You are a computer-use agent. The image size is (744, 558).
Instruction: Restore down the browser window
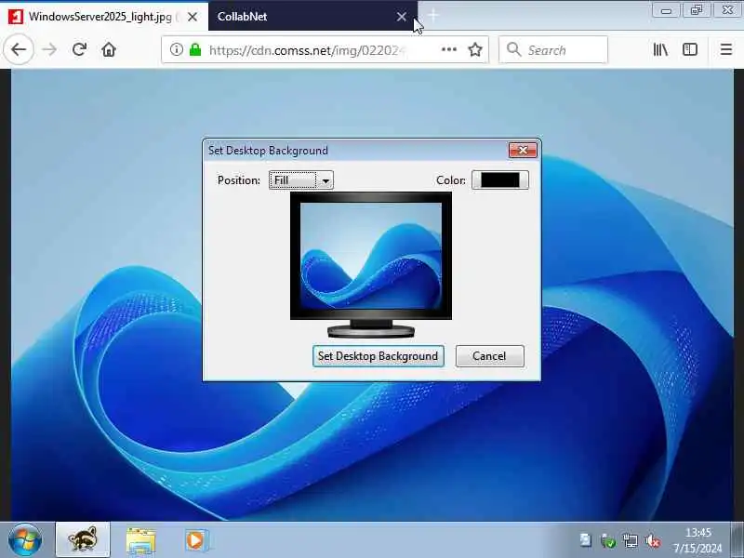(696, 10)
